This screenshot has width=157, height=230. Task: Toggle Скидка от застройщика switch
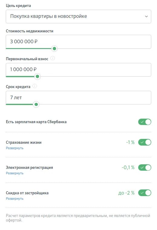[145, 193]
